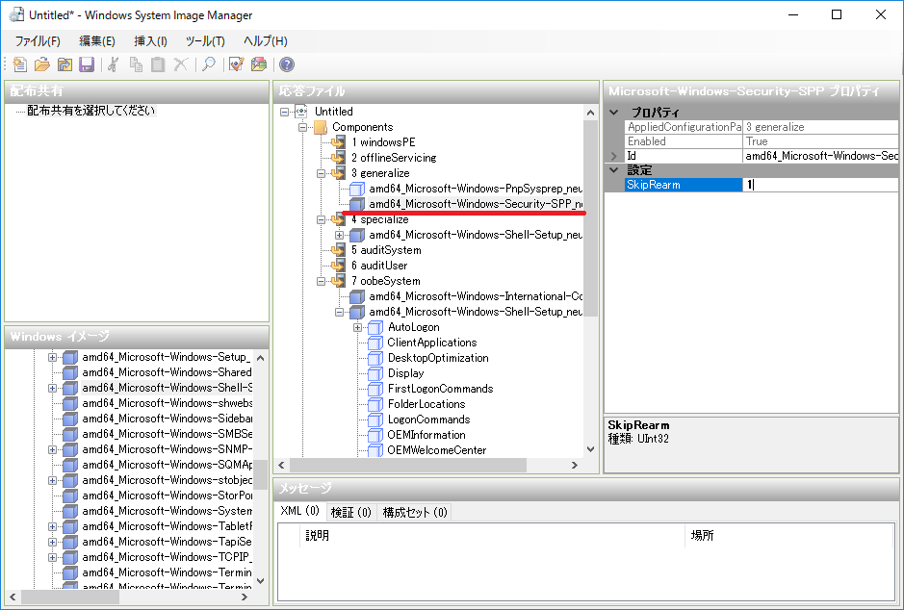Open the ツール(T) menu
The image size is (904, 610).
(205, 41)
